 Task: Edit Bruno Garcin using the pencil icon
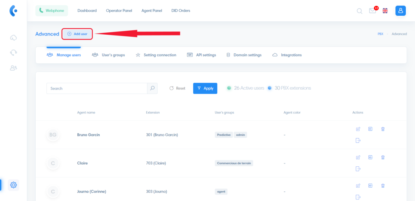pyautogui.click(x=358, y=129)
